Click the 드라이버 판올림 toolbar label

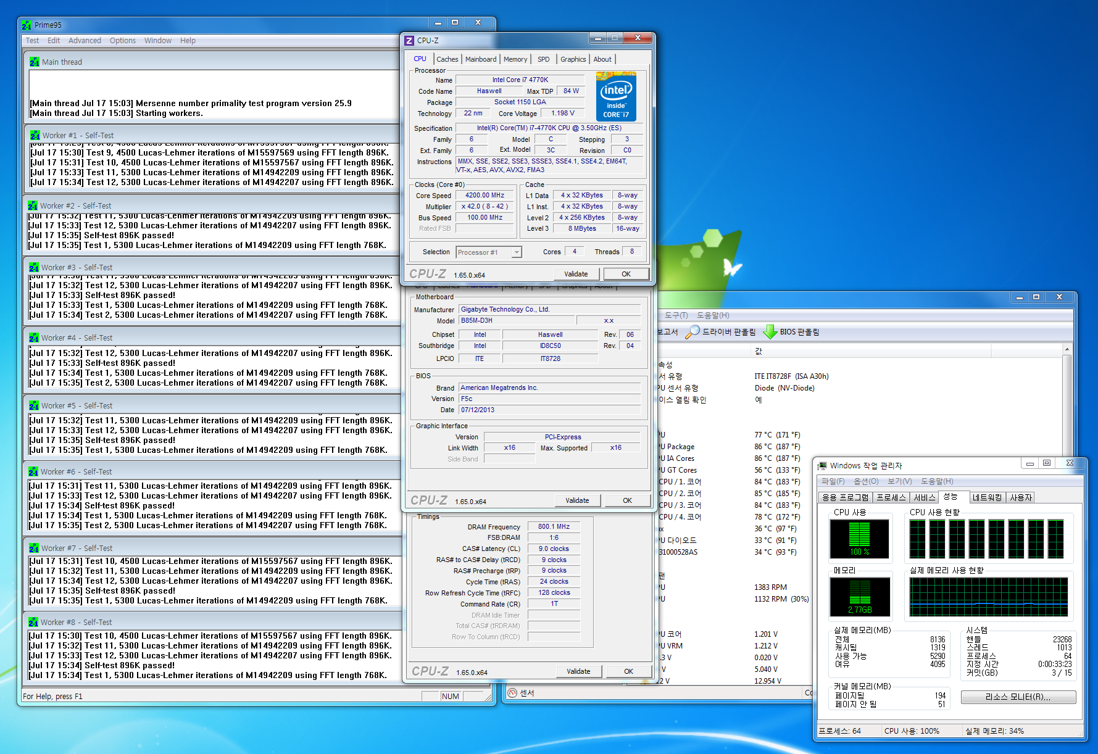(x=729, y=332)
